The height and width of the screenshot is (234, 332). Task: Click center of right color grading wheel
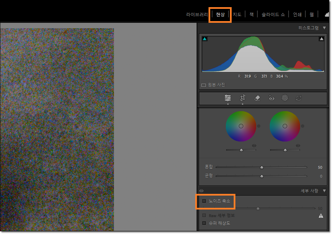coord(285,126)
